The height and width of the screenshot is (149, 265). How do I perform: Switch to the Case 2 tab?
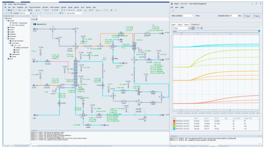click(180, 25)
